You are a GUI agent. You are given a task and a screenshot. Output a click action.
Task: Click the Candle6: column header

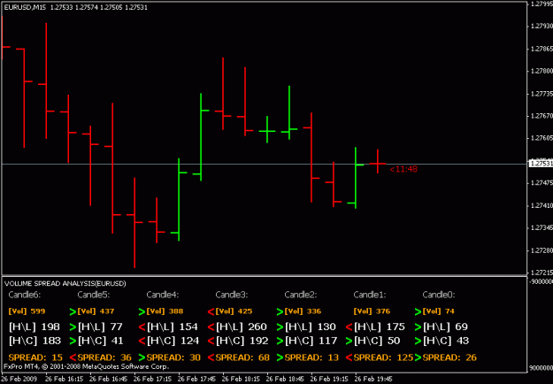click(x=25, y=295)
